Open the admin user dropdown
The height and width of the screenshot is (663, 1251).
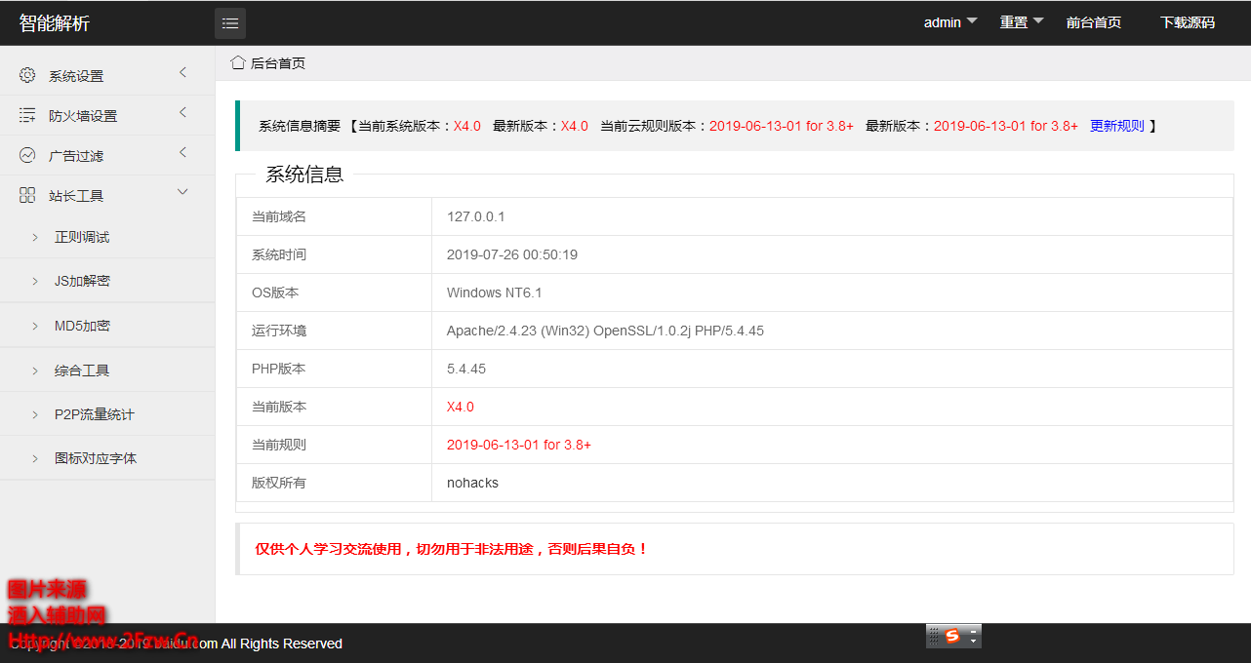pyautogui.click(x=949, y=22)
